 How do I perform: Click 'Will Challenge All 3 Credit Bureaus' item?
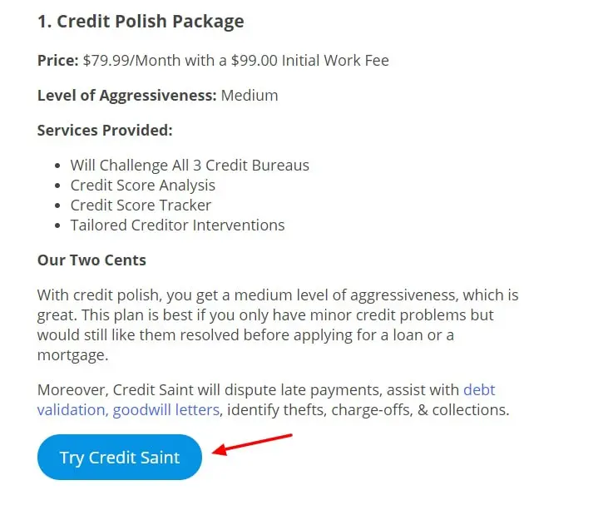(190, 166)
